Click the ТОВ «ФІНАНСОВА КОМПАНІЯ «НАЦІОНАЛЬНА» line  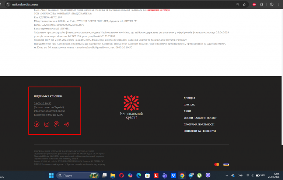(63, 14)
